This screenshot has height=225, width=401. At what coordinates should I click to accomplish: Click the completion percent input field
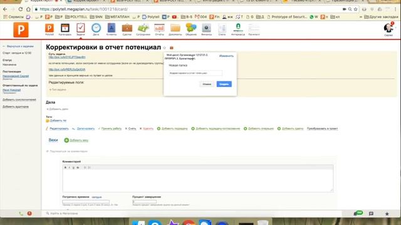145,202
